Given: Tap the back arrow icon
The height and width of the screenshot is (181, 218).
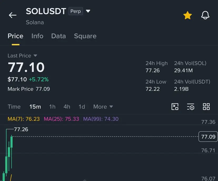Looking at the screenshot, I should tap(13, 15).
